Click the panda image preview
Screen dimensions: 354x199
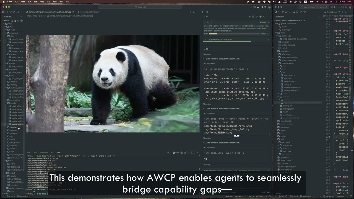(x=113, y=83)
